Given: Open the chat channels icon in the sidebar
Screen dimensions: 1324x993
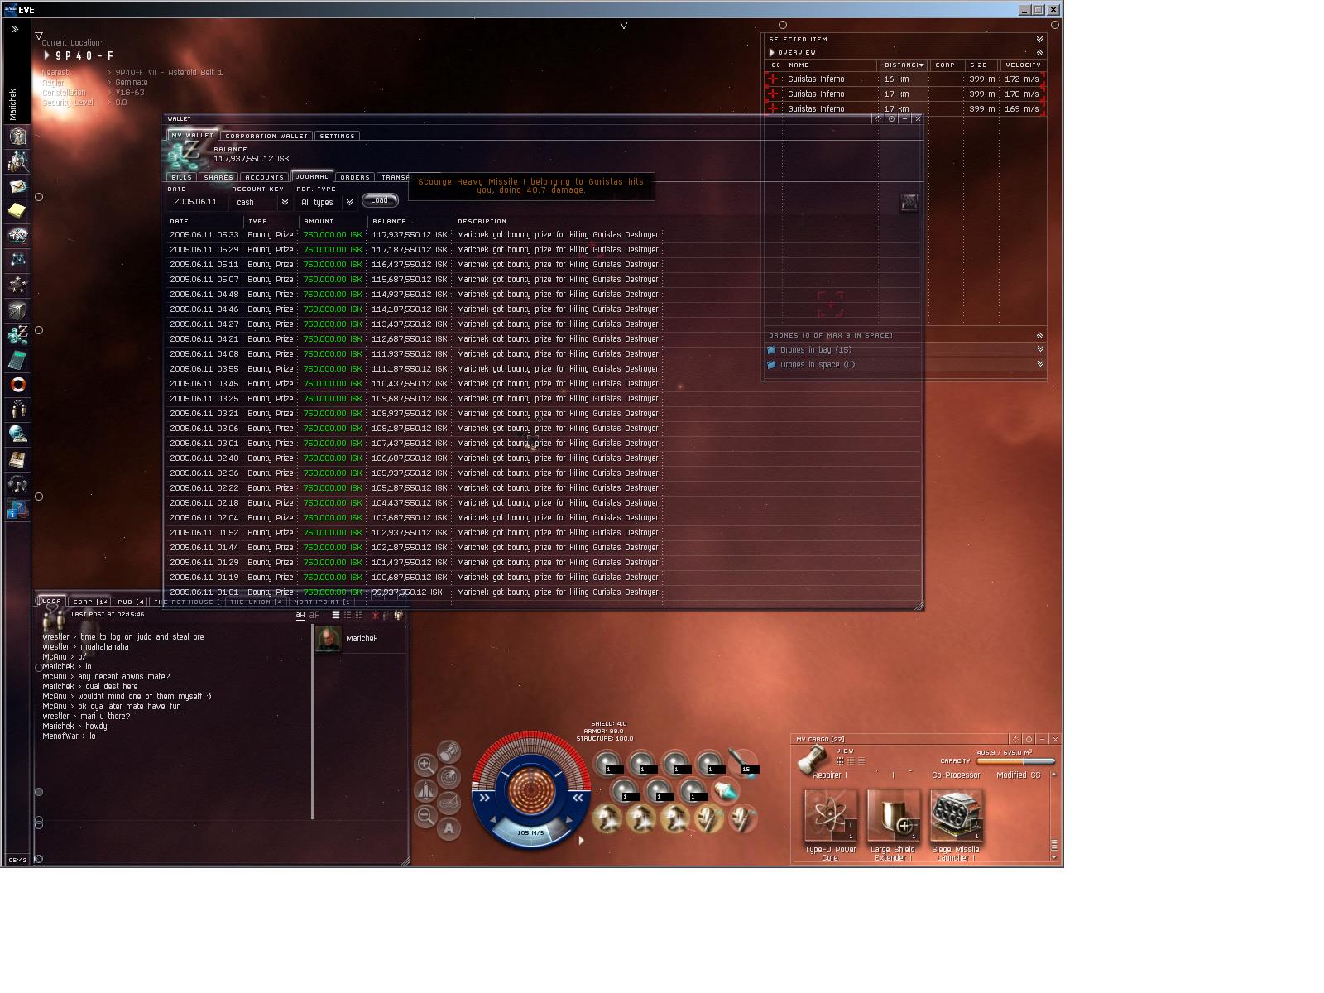Looking at the screenshot, I should (x=18, y=410).
